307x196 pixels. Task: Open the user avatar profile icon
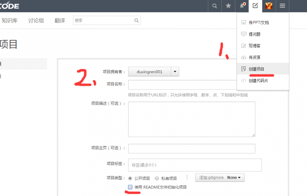(269, 6)
